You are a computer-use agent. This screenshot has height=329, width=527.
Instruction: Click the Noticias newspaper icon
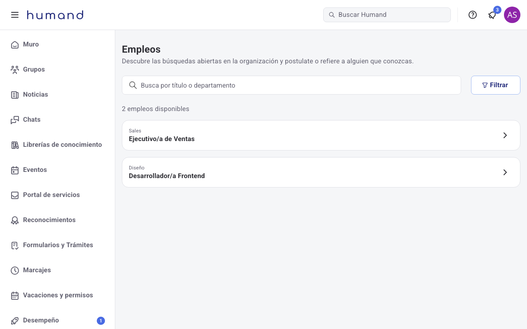15,95
